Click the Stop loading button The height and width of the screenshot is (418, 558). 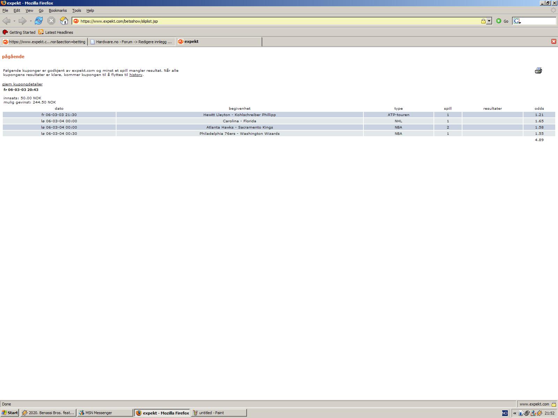pos(51,21)
